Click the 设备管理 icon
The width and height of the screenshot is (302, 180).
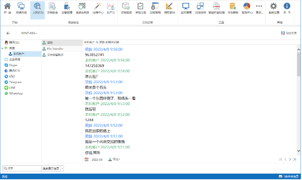click(x=67, y=8)
